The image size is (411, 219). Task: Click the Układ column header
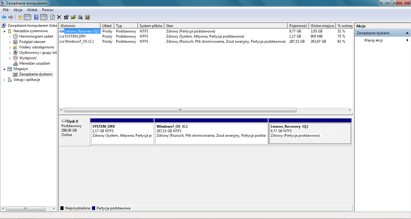[107, 26]
